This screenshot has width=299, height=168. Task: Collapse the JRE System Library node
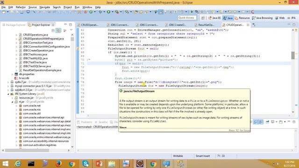[8, 94]
